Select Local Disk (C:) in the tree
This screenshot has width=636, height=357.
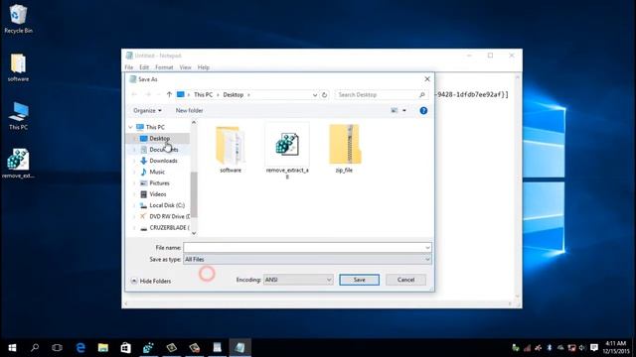pos(167,205)
